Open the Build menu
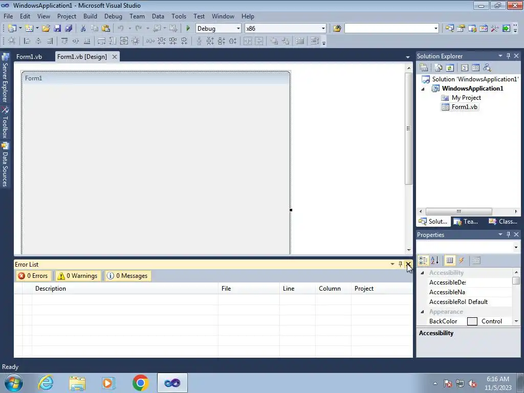524x393 pixels. click(90, 16)
